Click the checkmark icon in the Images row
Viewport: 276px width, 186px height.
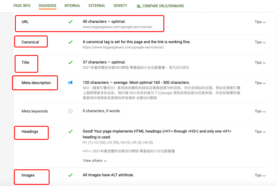[71, 175]
